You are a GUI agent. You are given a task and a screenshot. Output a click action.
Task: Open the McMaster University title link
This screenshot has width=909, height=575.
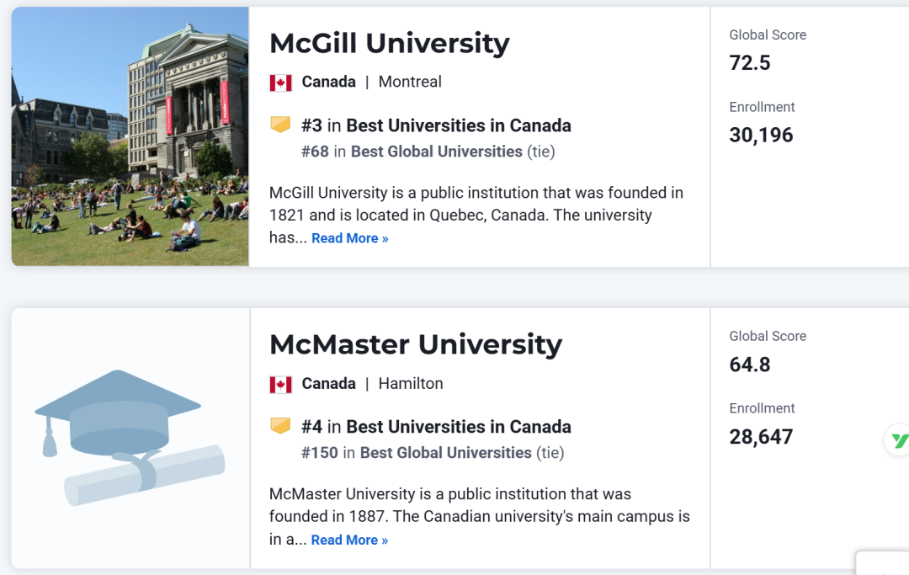pos(416,345)
